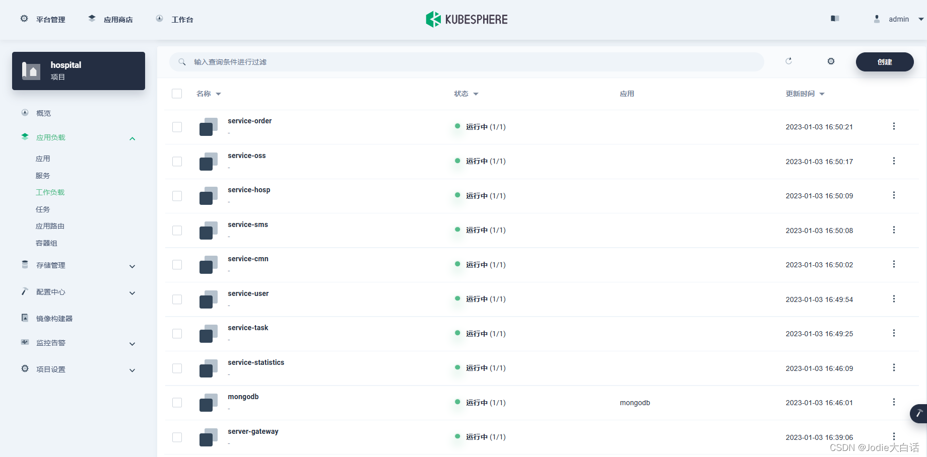The height and width of the screenshot is (457, 927).
Task: Open the service-statistics workload link
Action: (x=256, y=362)
